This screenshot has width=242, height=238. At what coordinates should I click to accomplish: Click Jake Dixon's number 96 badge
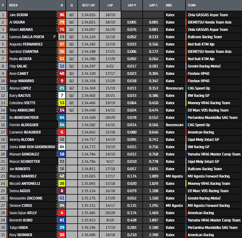click(x=62, y=15)
